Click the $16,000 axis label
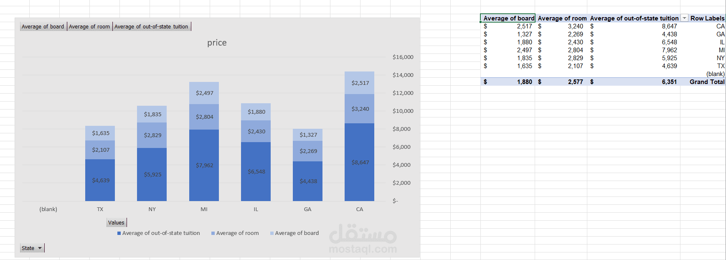 tap(403, 57)
